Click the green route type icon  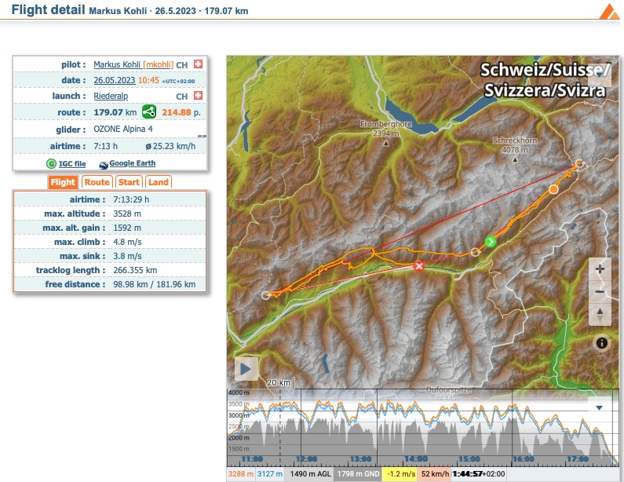point(149,112)
